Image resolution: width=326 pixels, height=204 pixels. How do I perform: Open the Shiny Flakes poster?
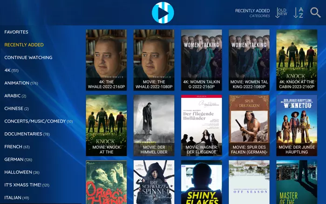[202, 182]
